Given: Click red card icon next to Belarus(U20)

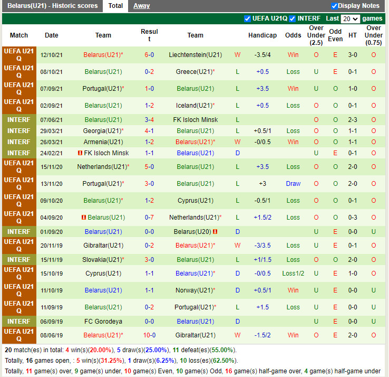Looking at the screenshot, I should click(215, 232).
